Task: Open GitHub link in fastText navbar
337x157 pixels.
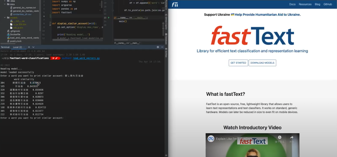Action: [328, 4]
